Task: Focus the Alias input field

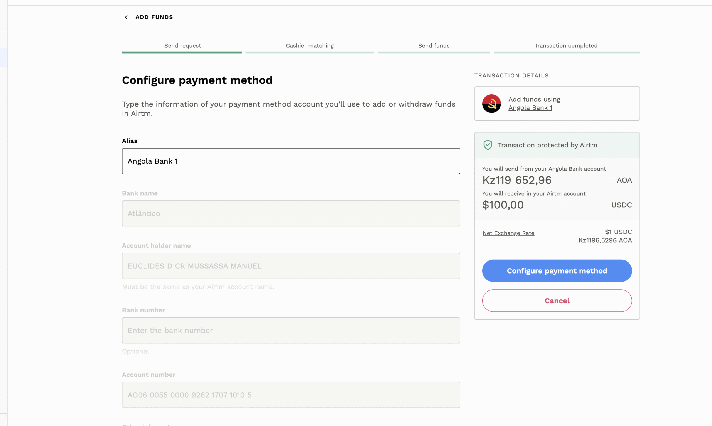Action: pos(291,161)
